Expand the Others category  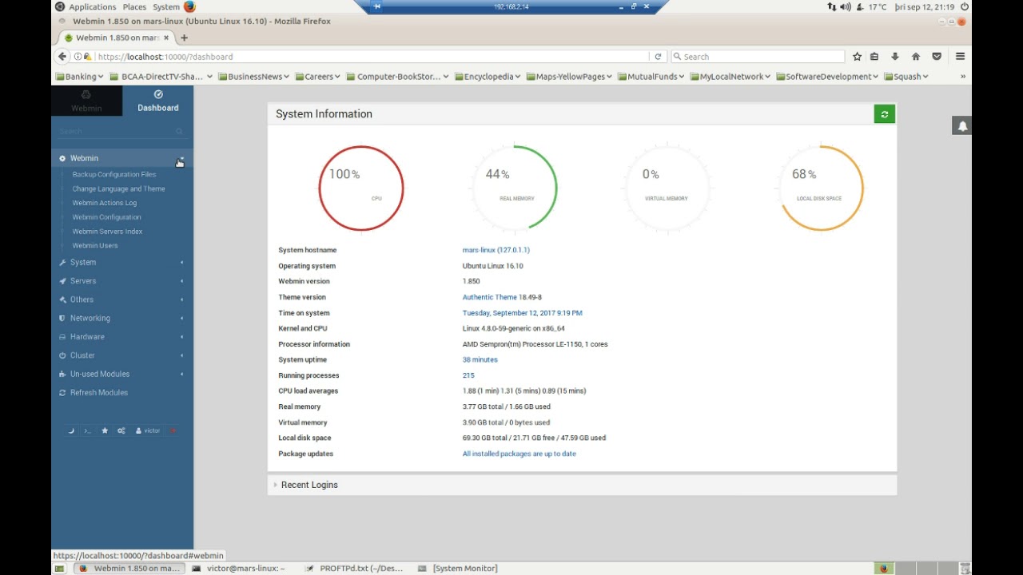pyautogui.click(x=122, y=299)
